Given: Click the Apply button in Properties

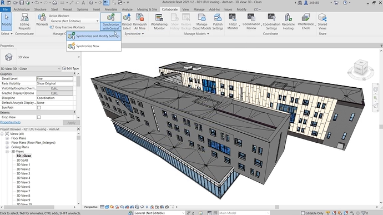Looking at the screenshot, I should pyautogui.click(x=71, y=123).
